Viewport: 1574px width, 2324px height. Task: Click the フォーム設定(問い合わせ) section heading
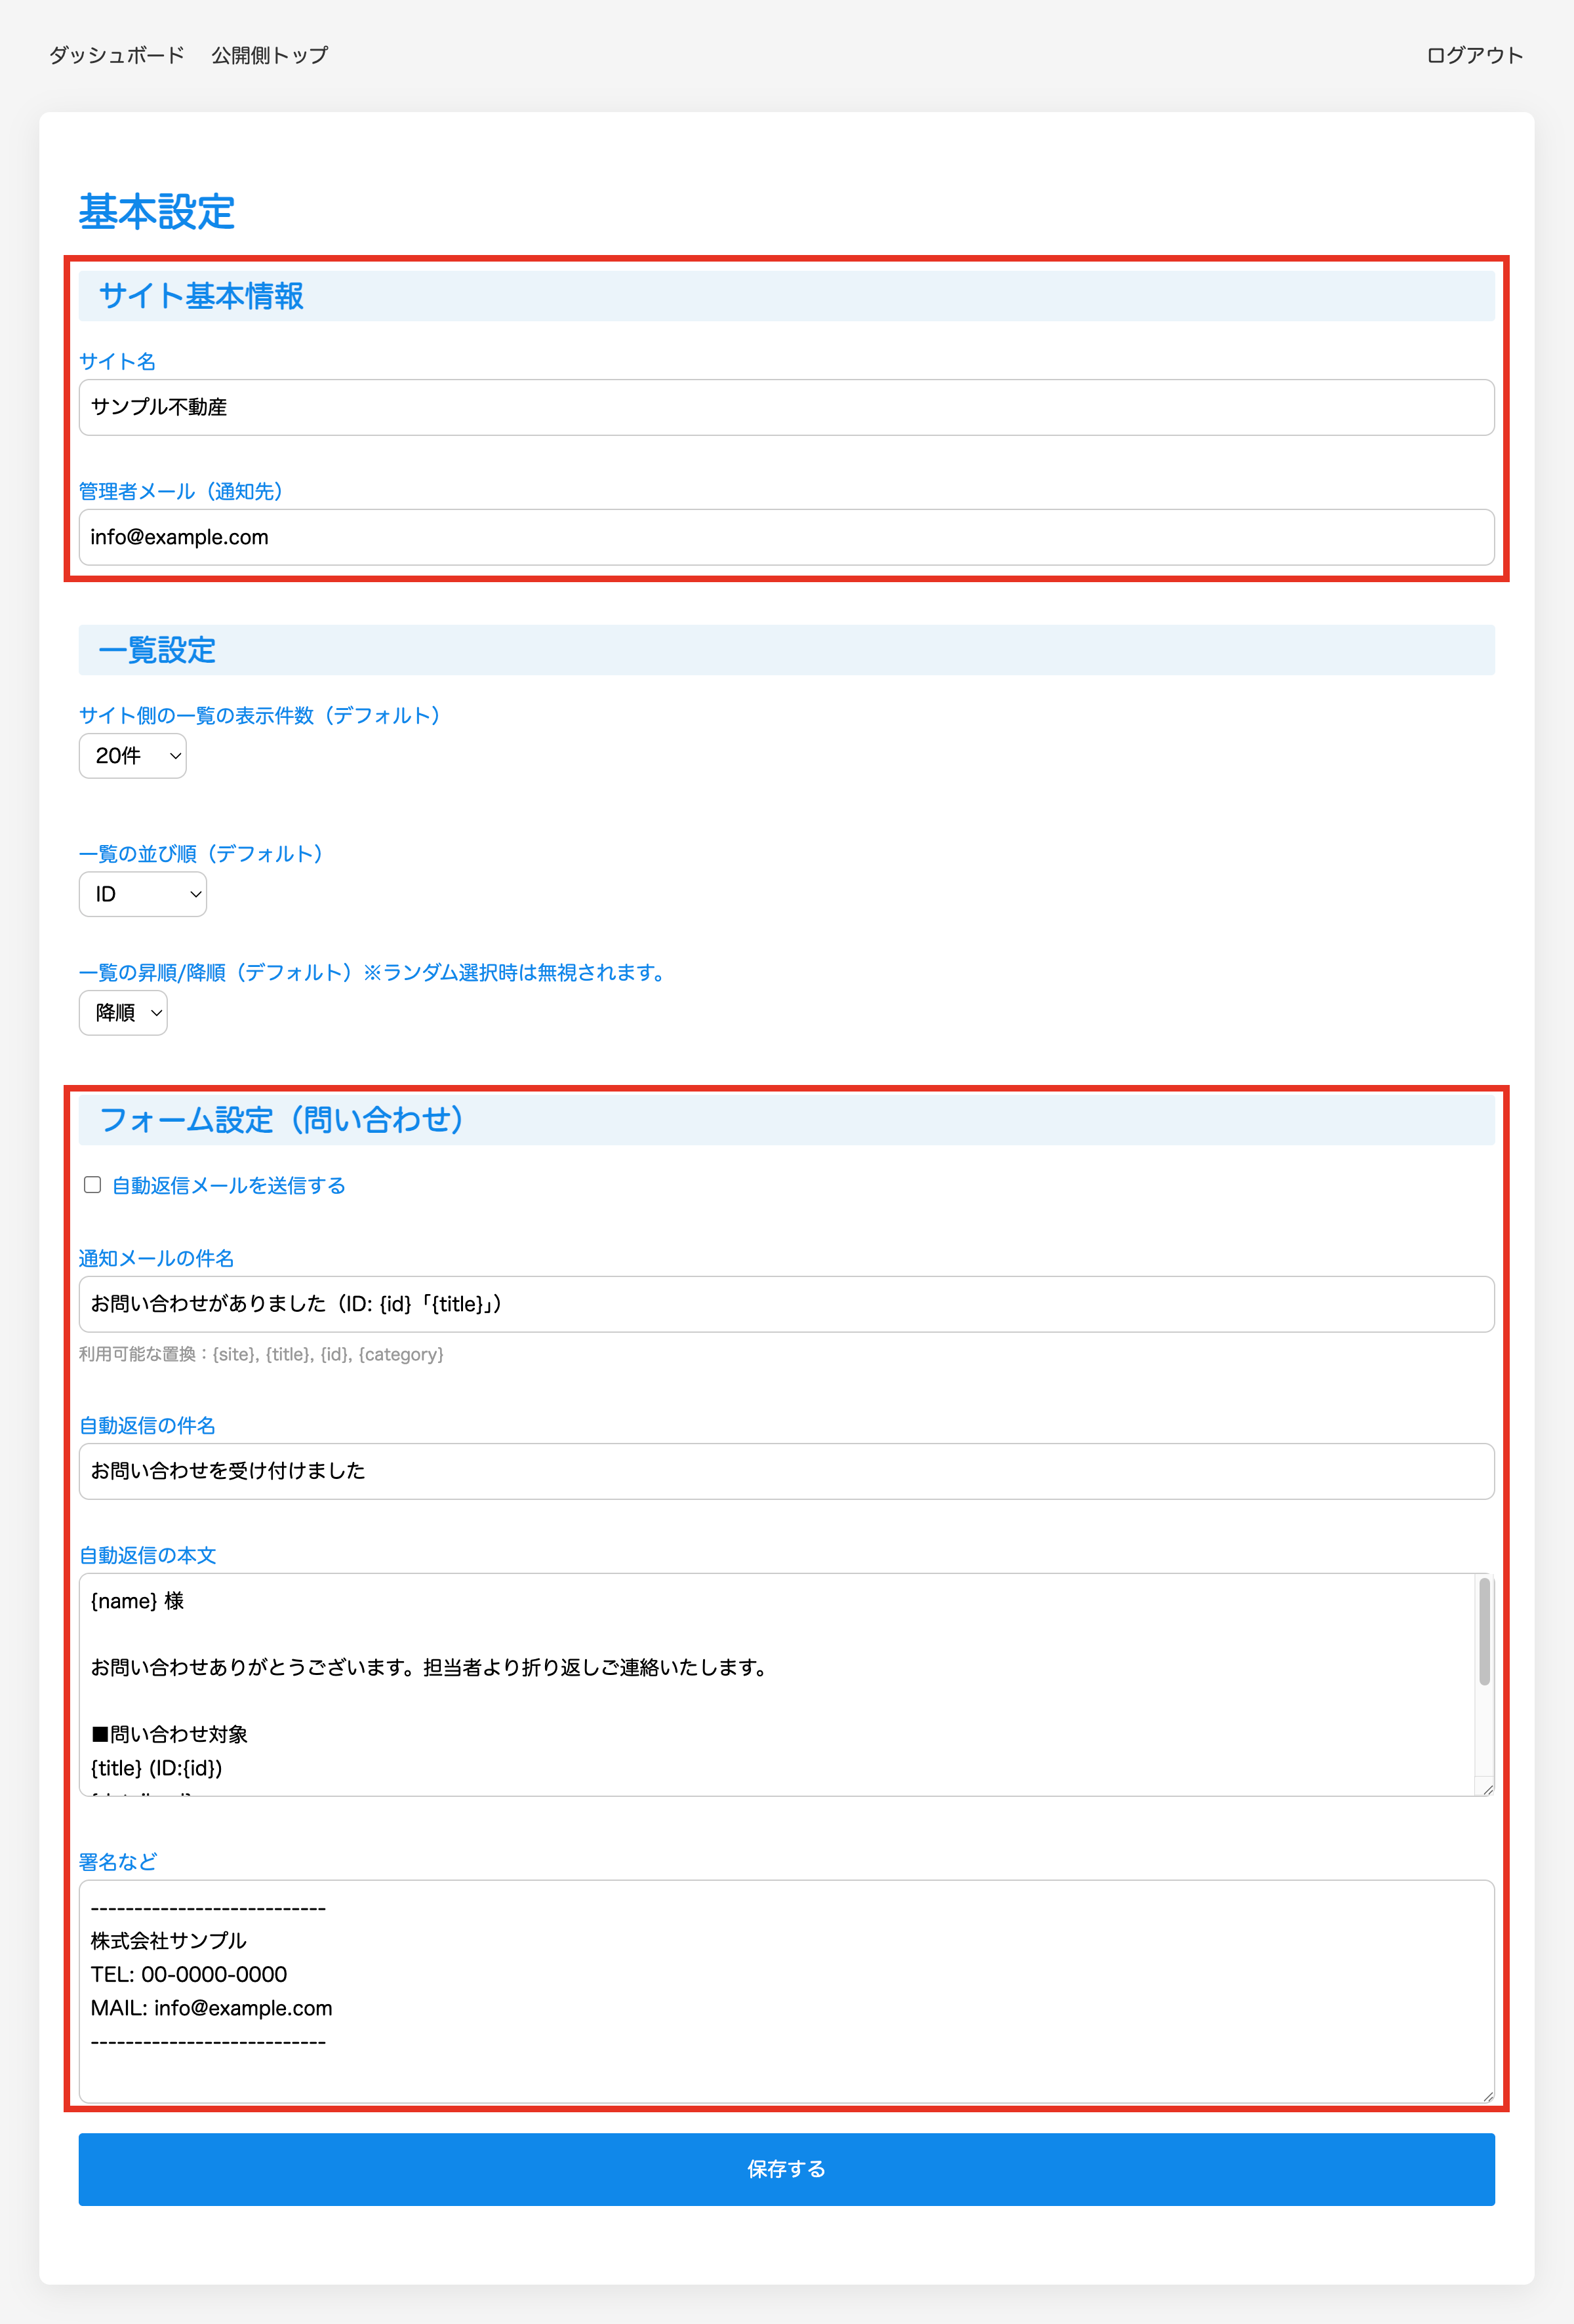click(x=281, y=1120)
